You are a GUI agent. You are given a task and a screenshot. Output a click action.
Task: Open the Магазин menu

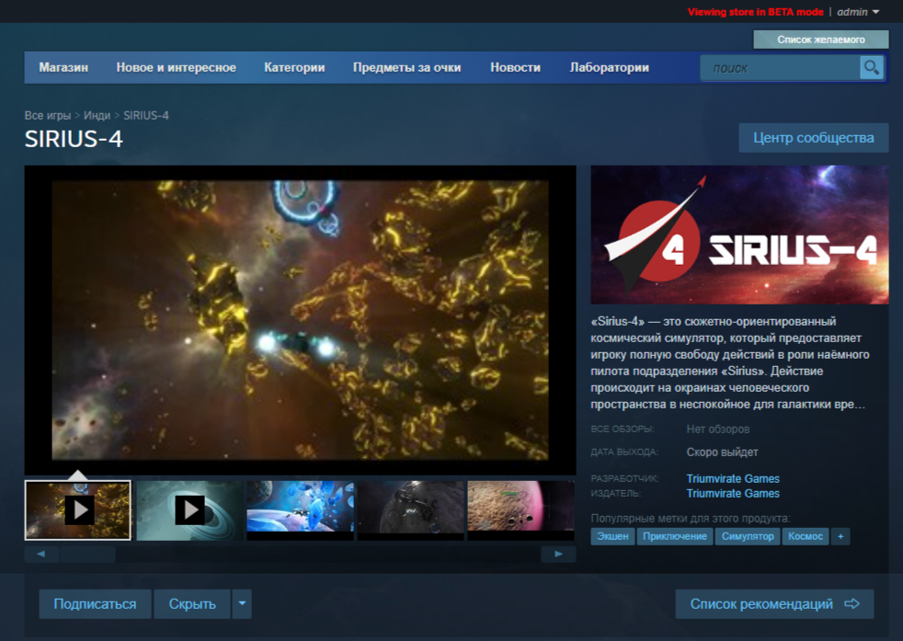[63, 67]
